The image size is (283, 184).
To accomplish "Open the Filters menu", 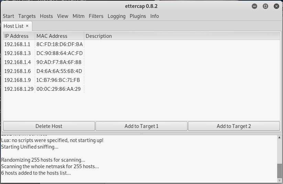I will (x=96, y=16).
